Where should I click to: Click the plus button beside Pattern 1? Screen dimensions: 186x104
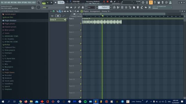click(111, 8)
